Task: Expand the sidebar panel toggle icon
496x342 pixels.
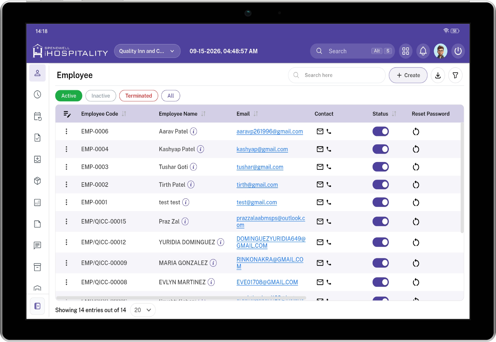Action: [38, 306]
